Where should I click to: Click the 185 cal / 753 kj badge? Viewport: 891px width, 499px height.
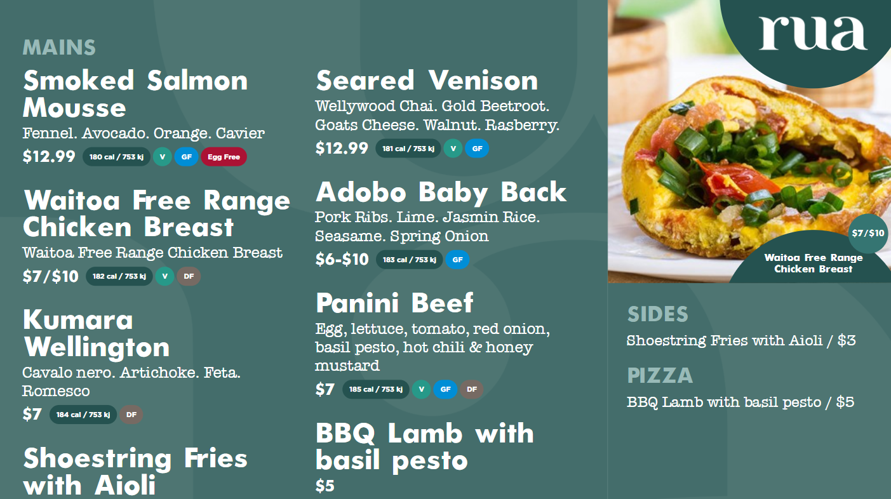[376, 389]
